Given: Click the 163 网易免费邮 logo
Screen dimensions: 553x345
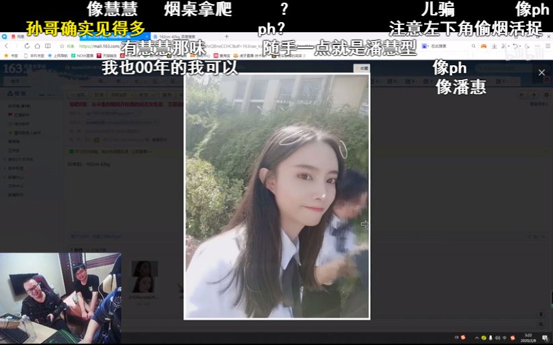Looking at the screenshot, I should tap(25, 68).
